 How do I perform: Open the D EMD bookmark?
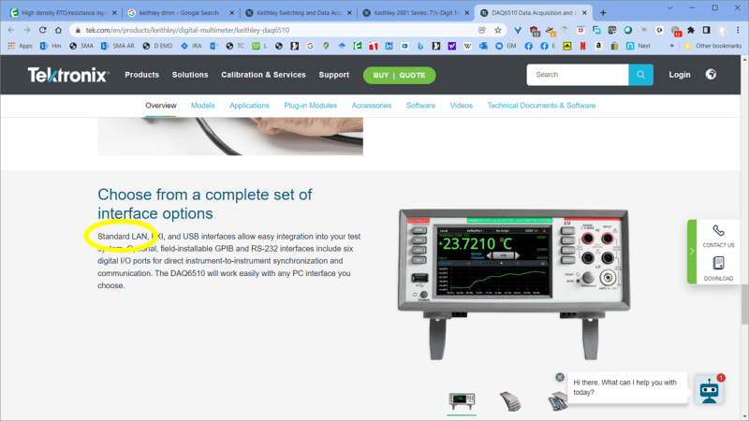[157, 46]
